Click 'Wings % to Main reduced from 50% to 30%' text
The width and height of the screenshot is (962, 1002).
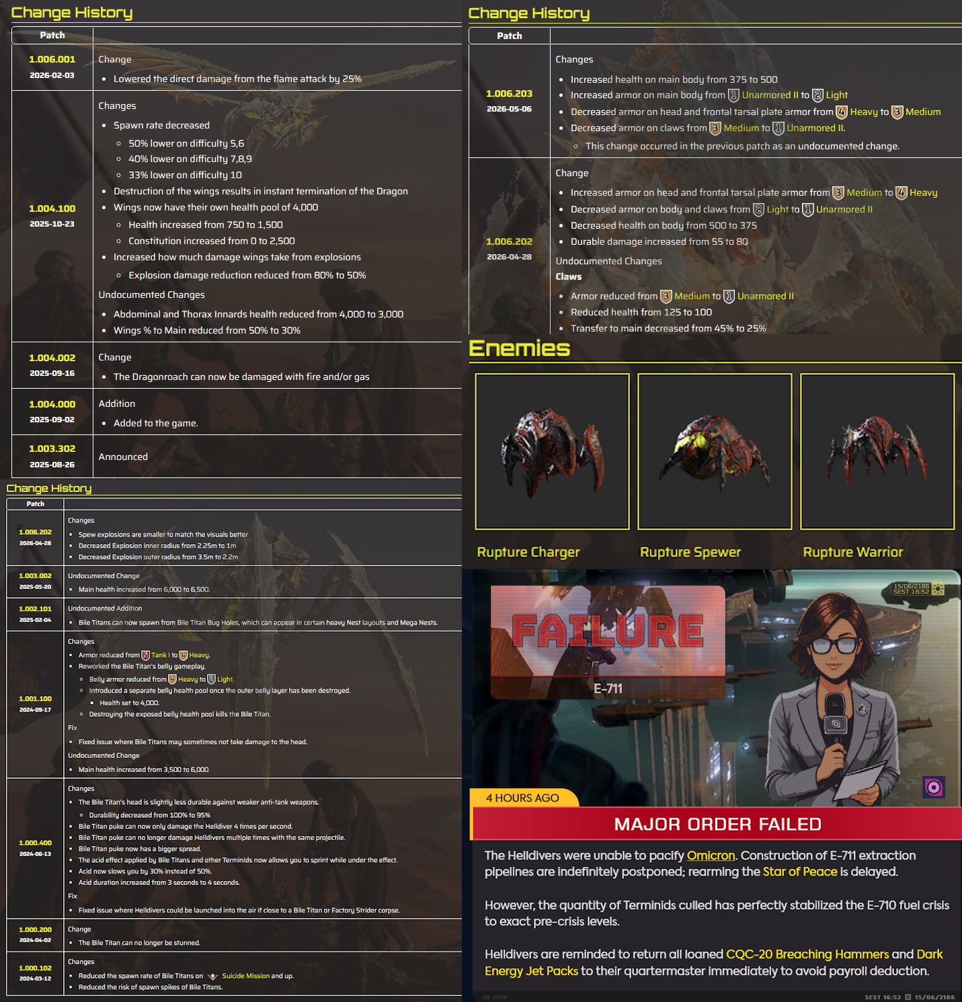click(x=207, y=331)
